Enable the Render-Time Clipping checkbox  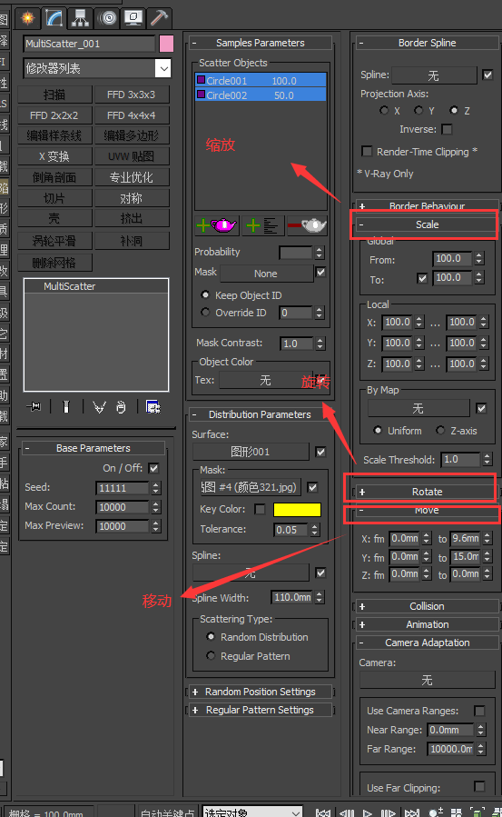(x=367, y=152)
